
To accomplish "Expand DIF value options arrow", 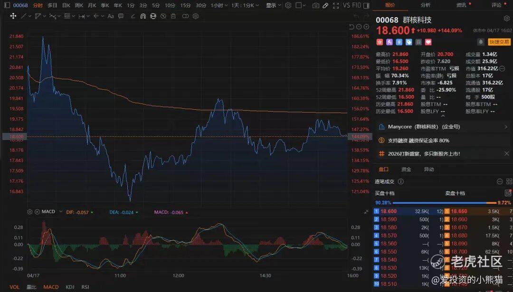I will (x=92, y=213).
